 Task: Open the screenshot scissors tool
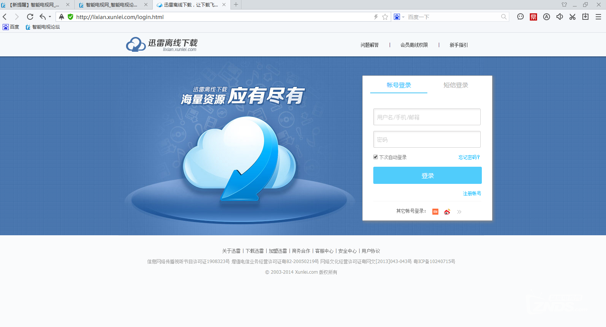572,17
